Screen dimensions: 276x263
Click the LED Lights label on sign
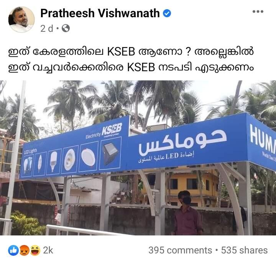(x=30, y=151)
